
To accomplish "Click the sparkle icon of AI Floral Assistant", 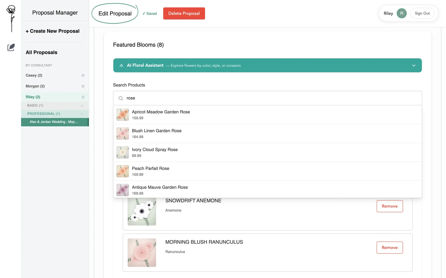I will pyautogui.click(x=121, y=65).
